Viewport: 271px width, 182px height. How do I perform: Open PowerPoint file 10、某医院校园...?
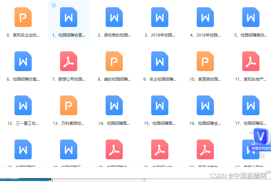205,61
